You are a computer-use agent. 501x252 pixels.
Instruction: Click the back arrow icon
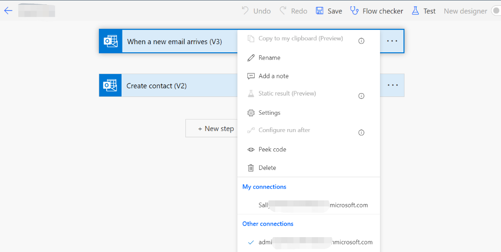point(8,11)
